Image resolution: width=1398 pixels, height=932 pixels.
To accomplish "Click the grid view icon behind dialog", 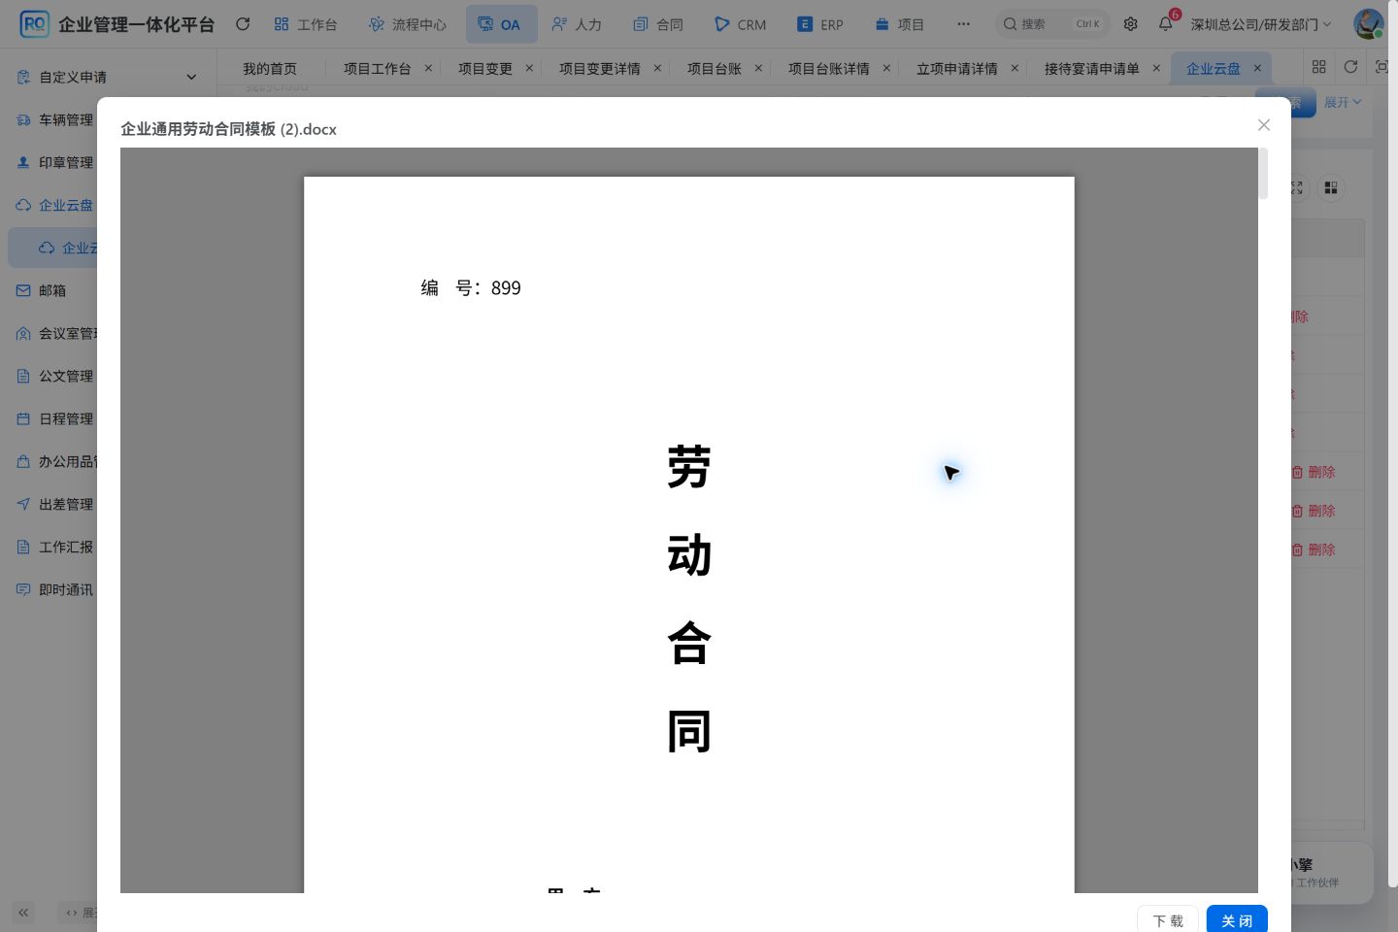I will 1331,187.
